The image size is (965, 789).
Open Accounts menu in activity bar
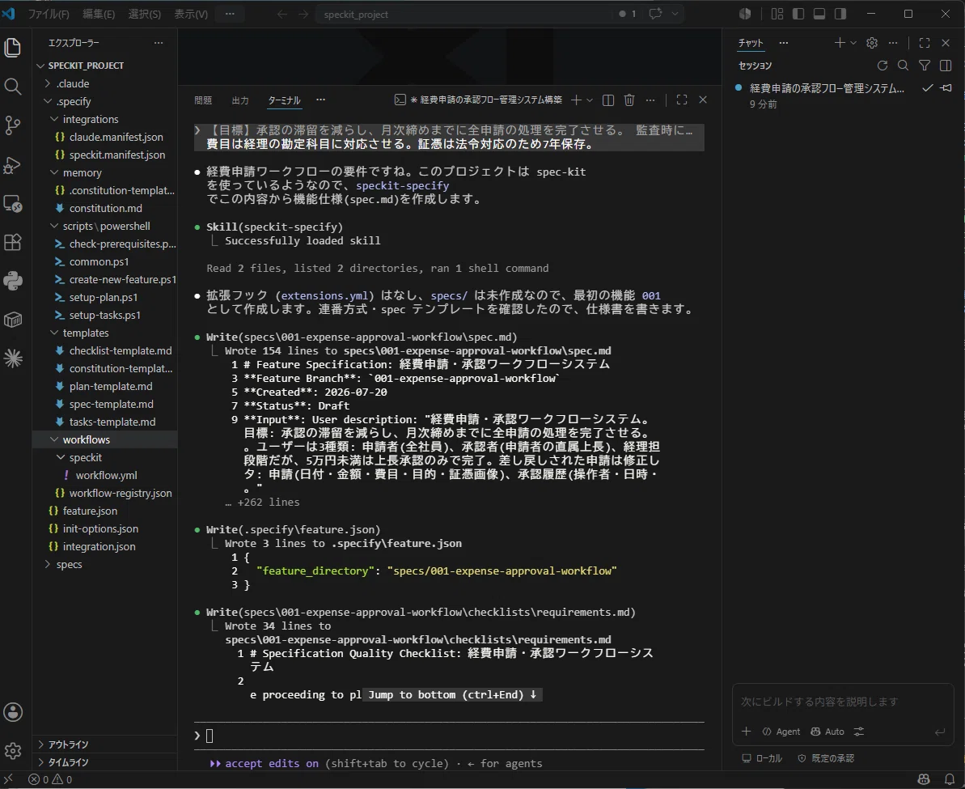(13, 712)
